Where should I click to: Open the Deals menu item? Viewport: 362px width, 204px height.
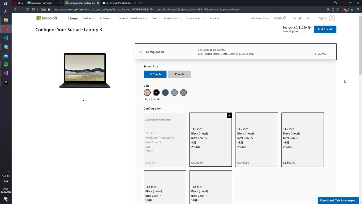point(154,18)
